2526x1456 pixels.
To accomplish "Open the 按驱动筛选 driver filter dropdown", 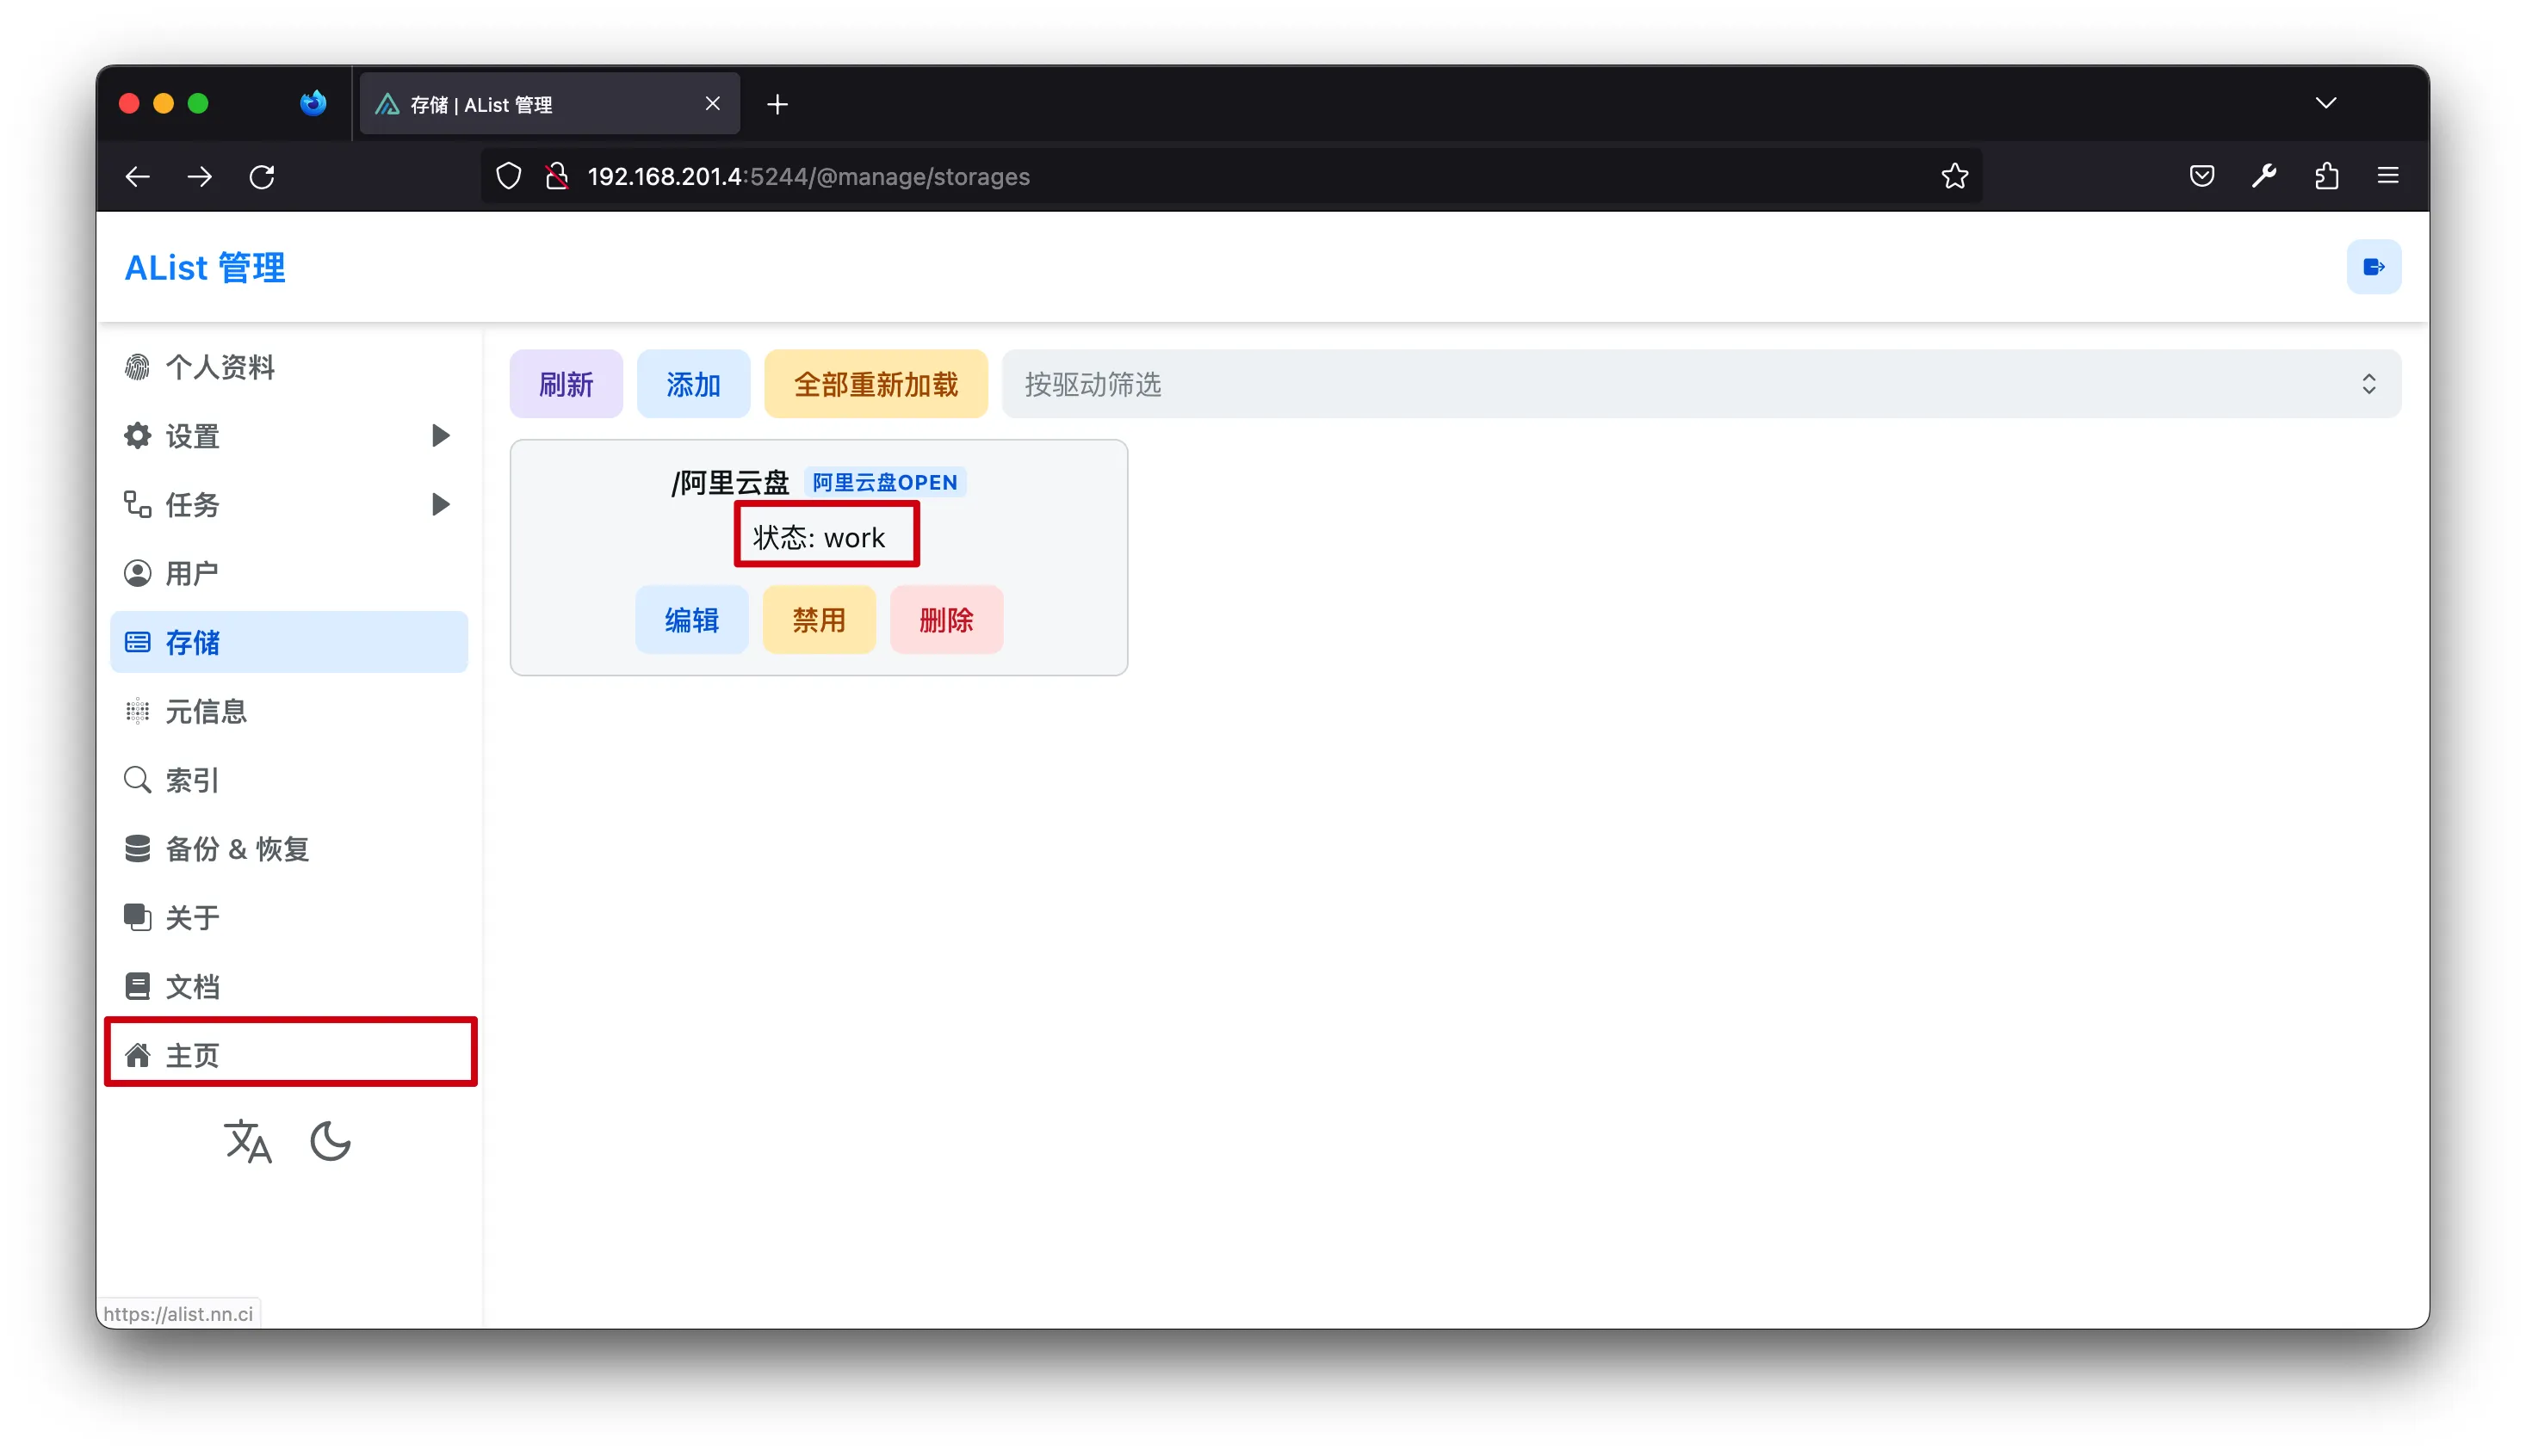I will pyautogui.click(x=1699, y=384).
